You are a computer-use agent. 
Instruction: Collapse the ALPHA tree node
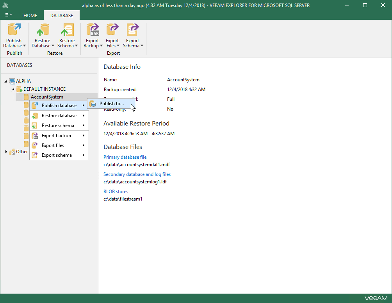(5, 81)
